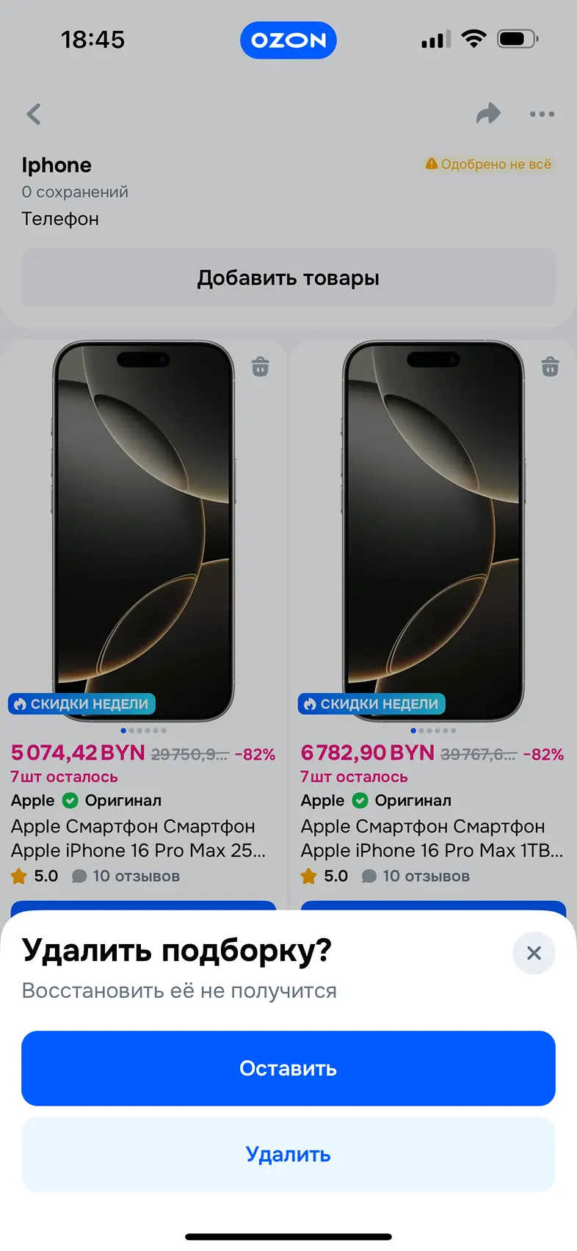Close the delete dialog with the X
The height and width of the screenshot is (1251, 577).
534,953
